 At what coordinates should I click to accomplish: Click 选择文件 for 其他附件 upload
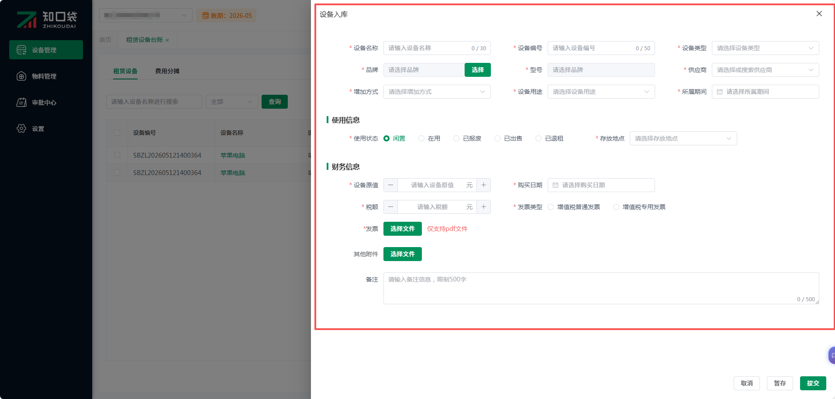click(x=402, y=254)
